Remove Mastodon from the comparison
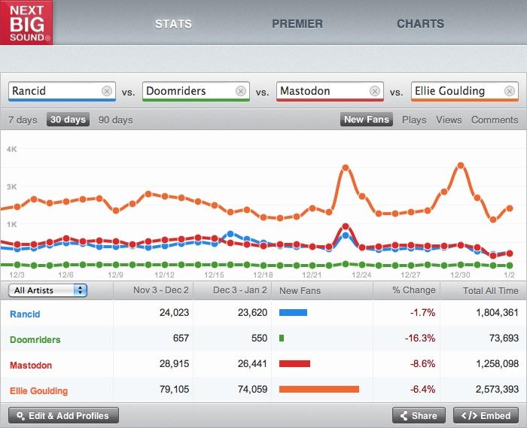Viewport: 527px width, 428px height. coord(375,91)
